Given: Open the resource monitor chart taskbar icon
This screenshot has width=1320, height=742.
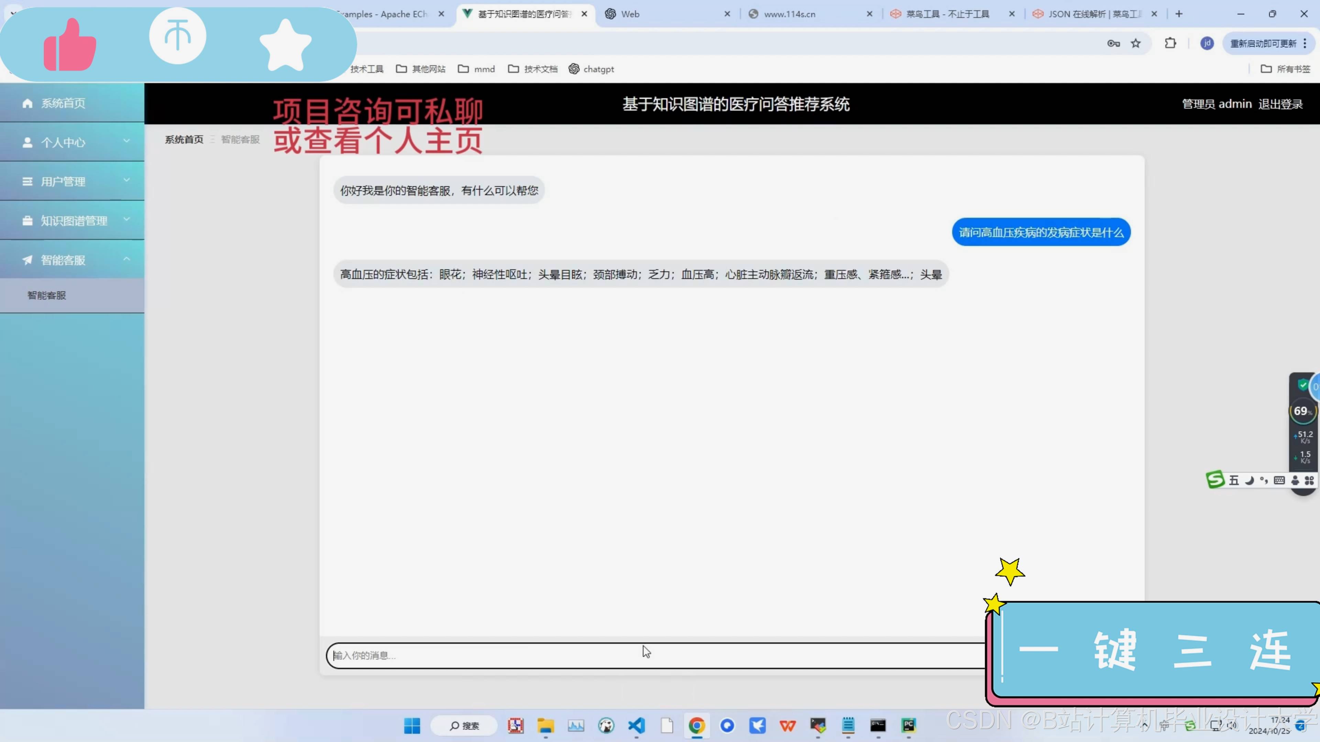Looking at the screenshot, I should click(x=576, y=726).
